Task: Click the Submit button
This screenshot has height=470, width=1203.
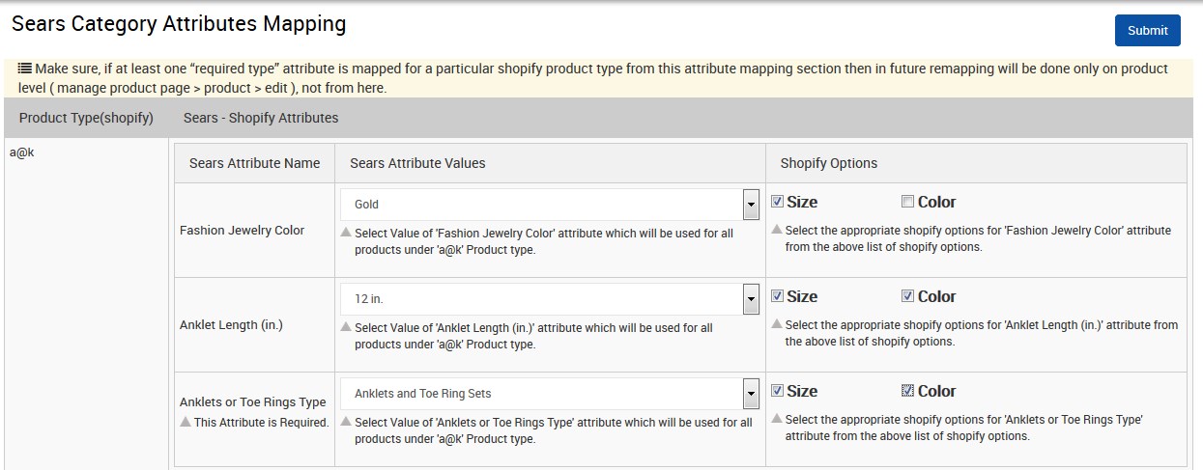Action: 1147,30
